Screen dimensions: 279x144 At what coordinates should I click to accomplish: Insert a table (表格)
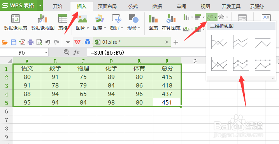(63, 22)
